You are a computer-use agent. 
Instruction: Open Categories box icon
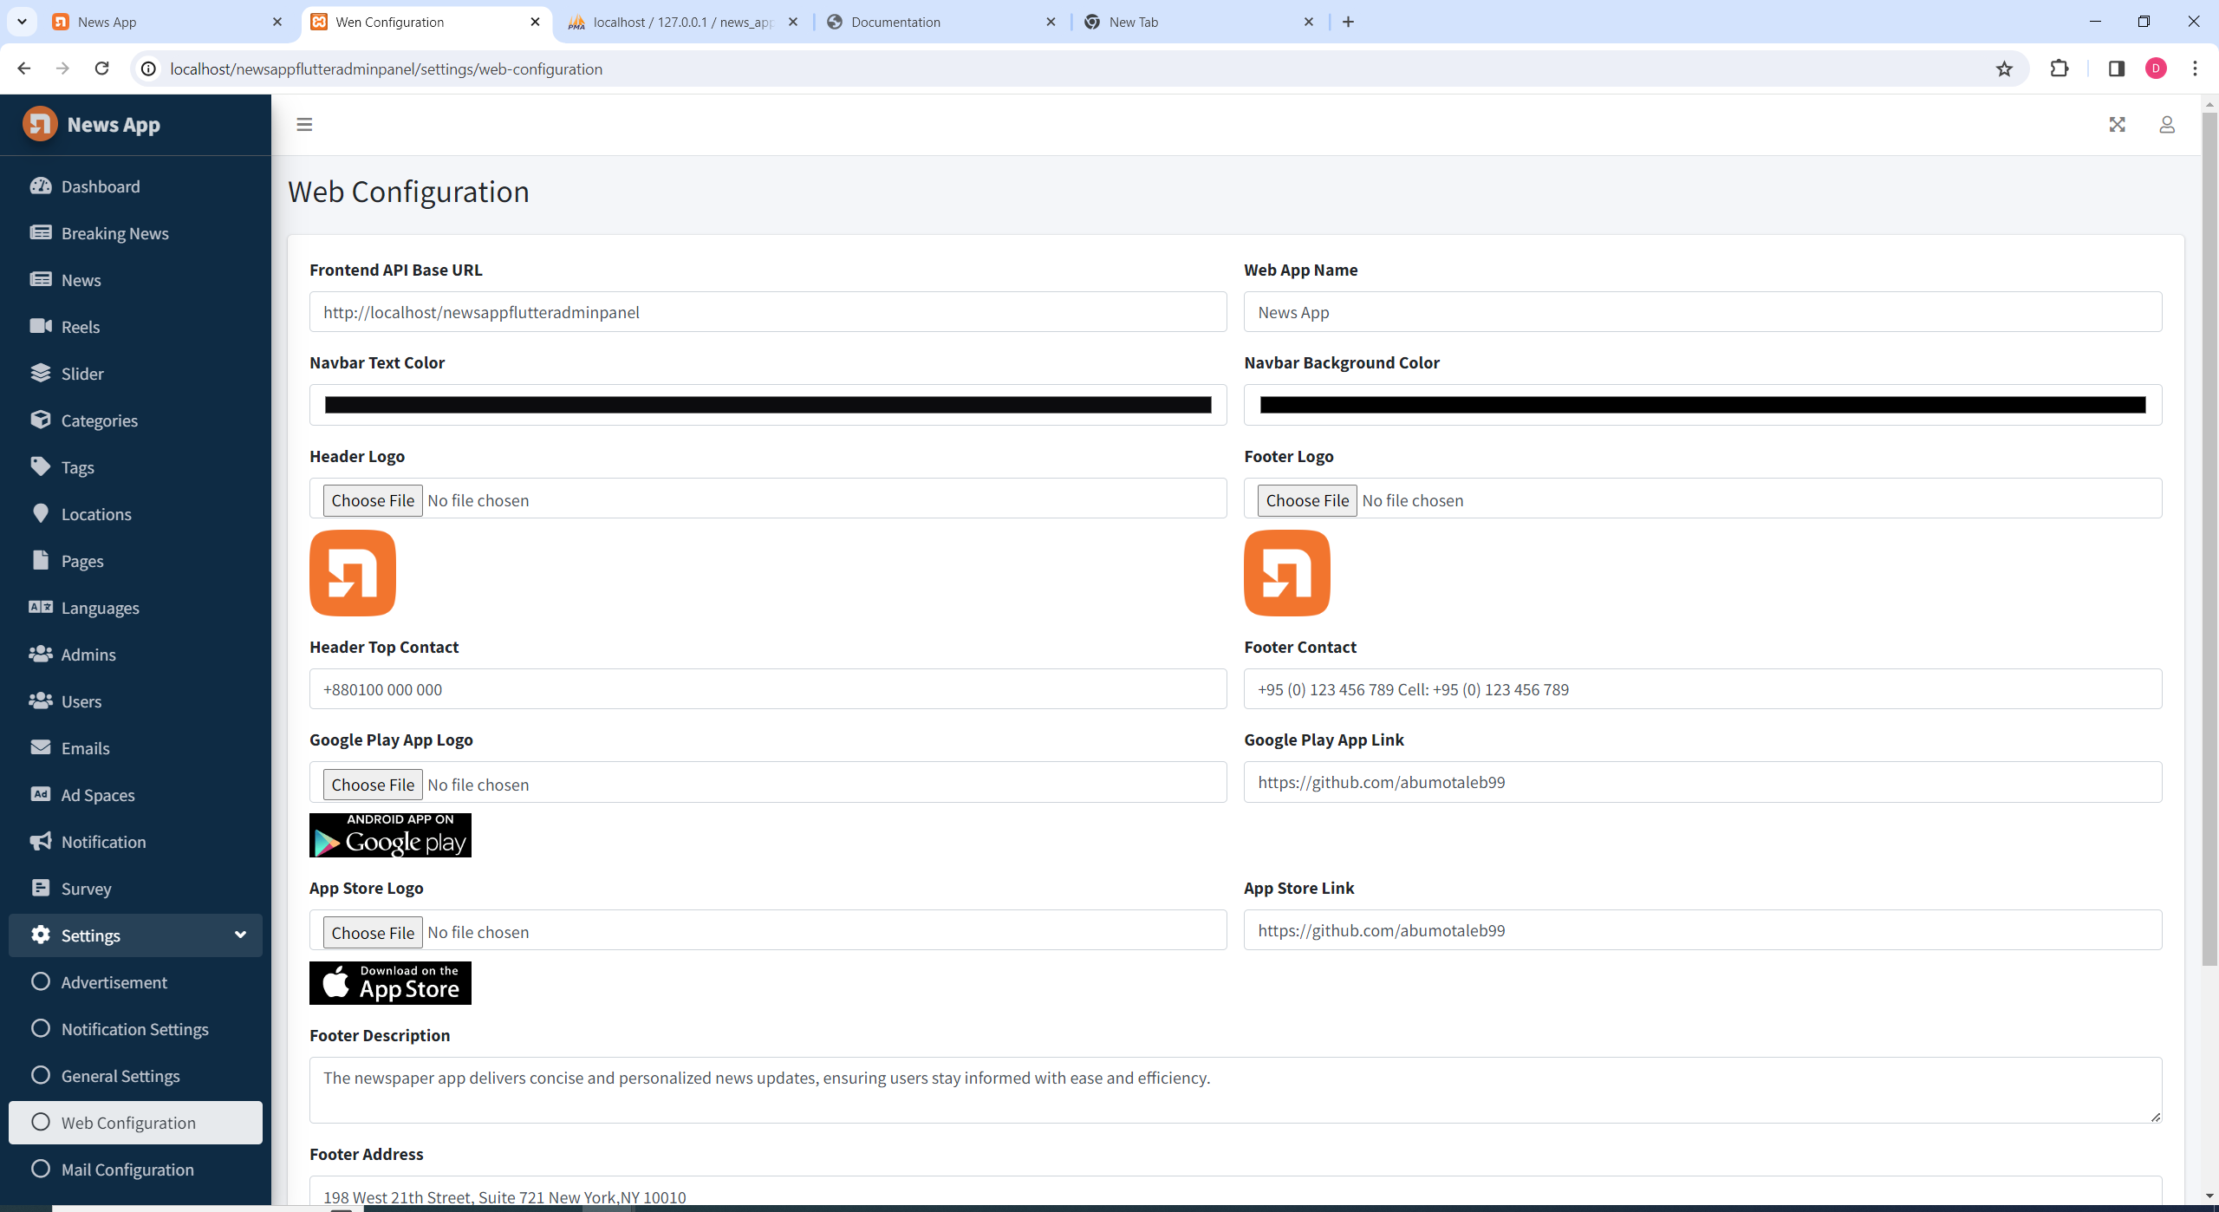pyautogui.click(x=40, y=420)
